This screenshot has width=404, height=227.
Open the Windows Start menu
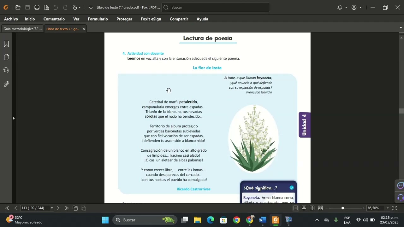[105, 220]
